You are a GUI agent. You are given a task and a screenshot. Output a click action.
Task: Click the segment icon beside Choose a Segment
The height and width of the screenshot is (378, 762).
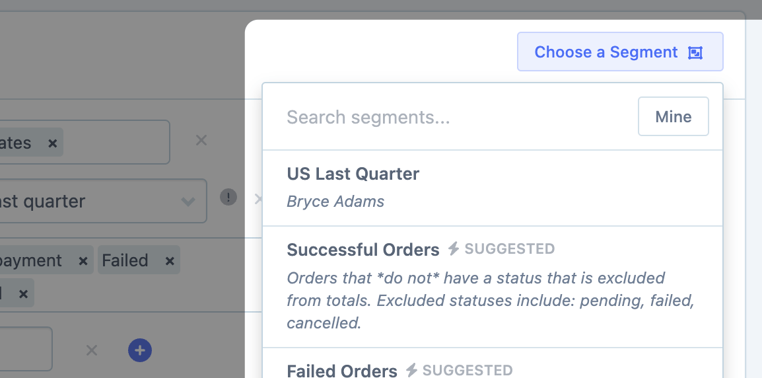[695, 53]
